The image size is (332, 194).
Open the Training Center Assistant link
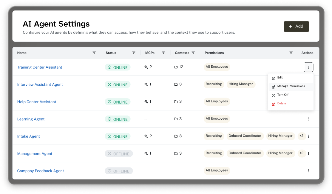click(x=40, y=67)
